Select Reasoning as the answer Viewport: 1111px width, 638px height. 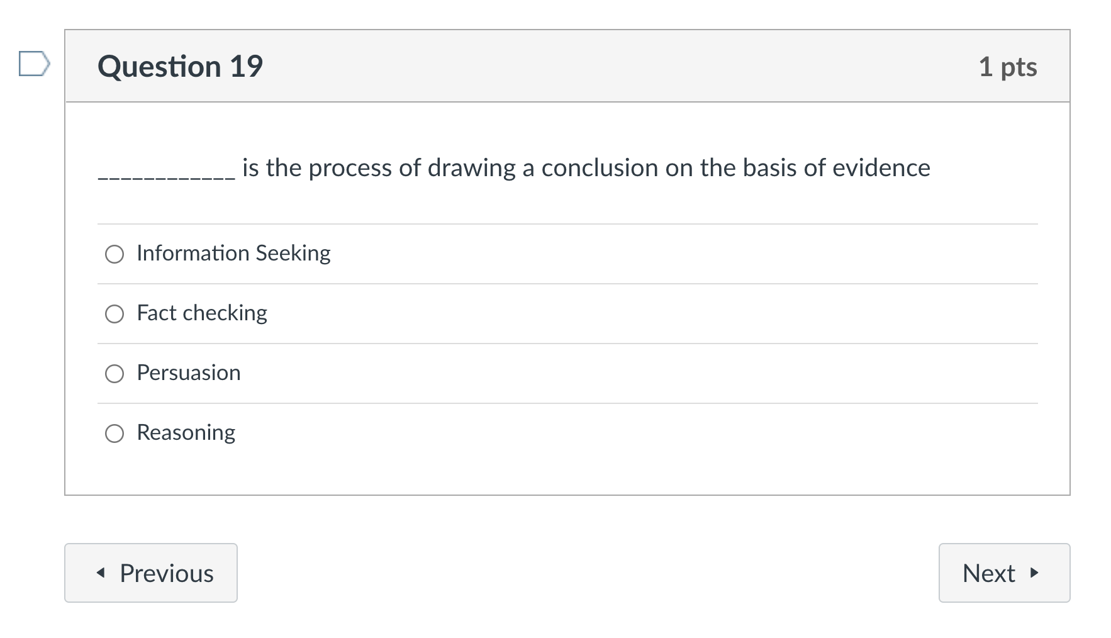click(114, 433)
